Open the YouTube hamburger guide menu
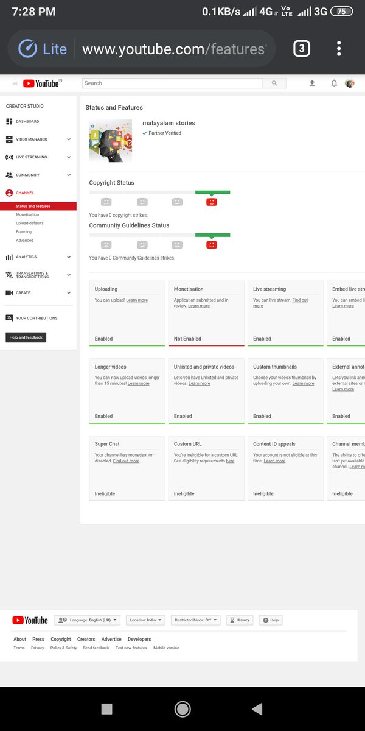Viewport: 365px width, 731px height. 15,83
